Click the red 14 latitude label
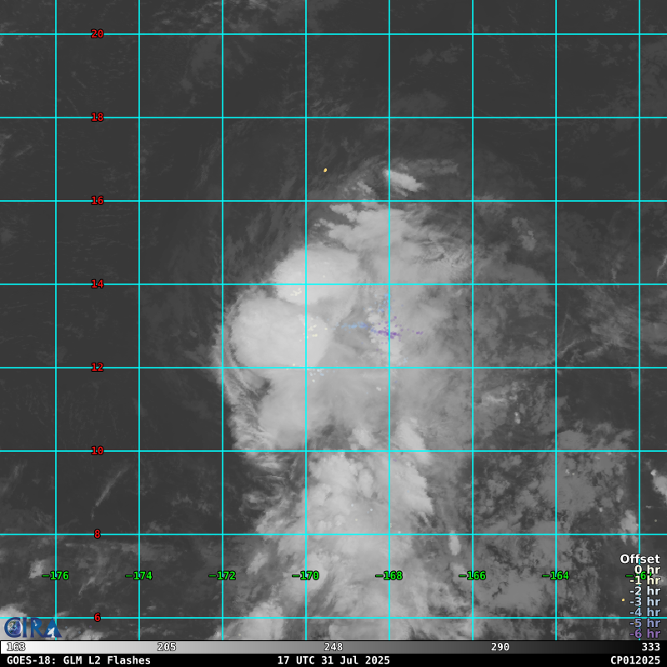The width and height of the screenshot is (667, 667). [98, 284]
